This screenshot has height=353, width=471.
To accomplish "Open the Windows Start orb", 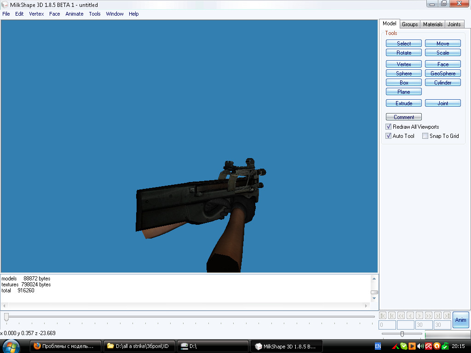I will pos(11,346).
